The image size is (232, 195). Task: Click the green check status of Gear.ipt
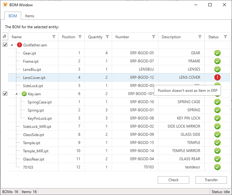(217, 53)
